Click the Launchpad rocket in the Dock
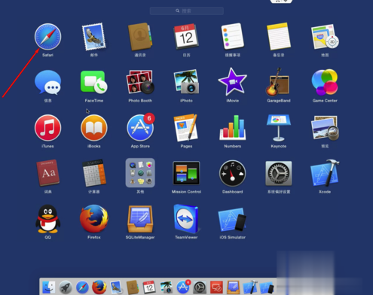Image resolution: width=373 pixels, height=295 pixels. (x=66, y=287)
